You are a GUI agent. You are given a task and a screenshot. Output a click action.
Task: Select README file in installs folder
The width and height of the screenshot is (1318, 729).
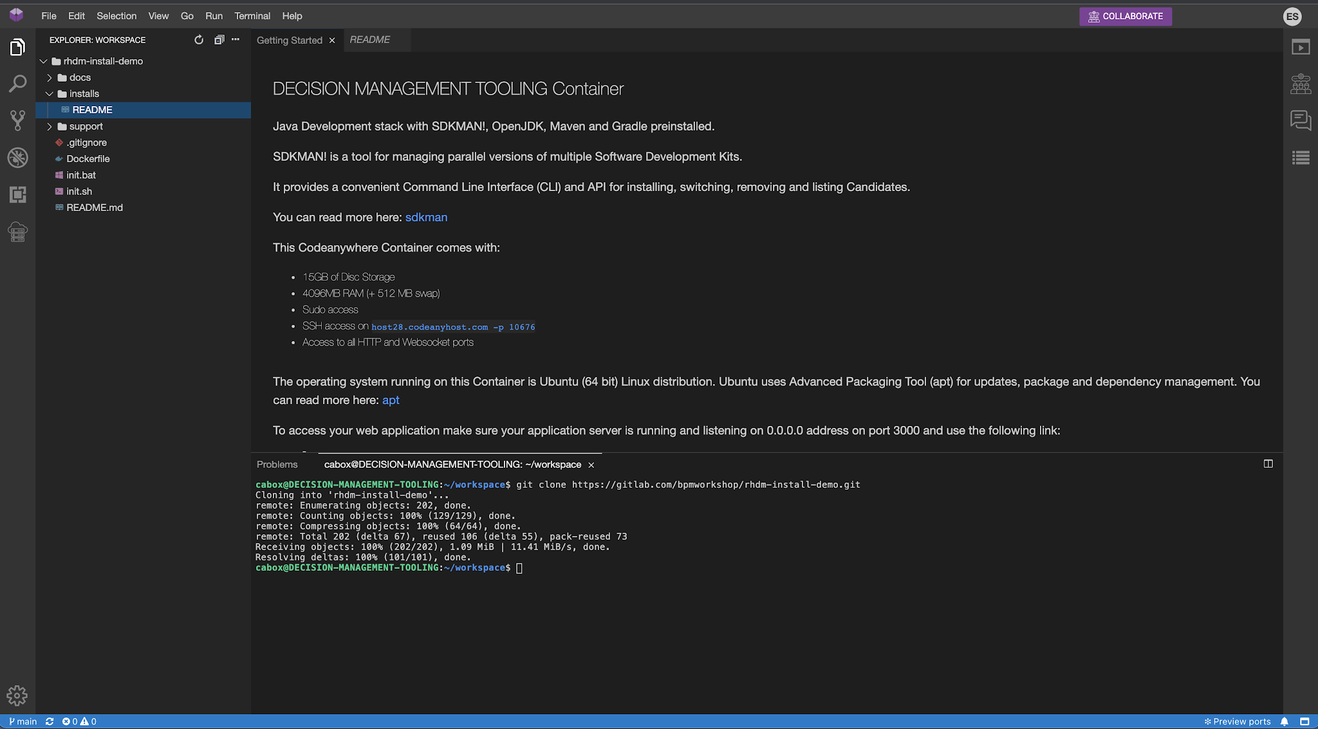(144, 110)
